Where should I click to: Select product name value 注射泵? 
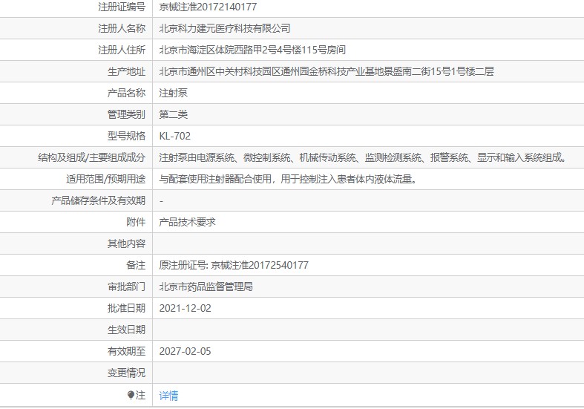click(173, 93)
